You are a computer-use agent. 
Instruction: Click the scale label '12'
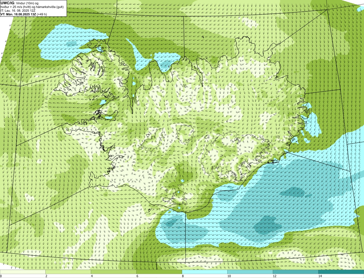tap(274, 276)
